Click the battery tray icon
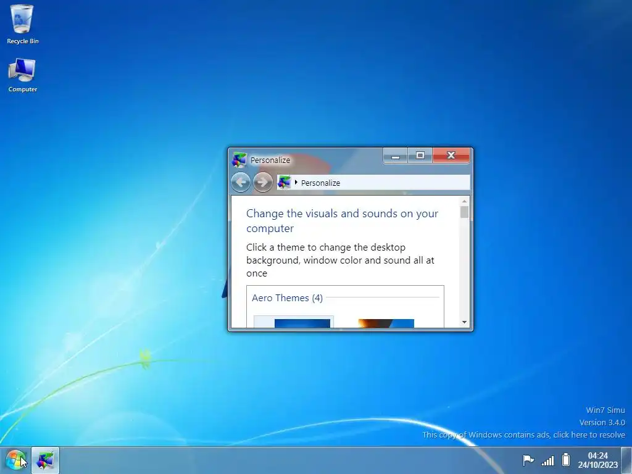 pyautogui.click(x=566, y=459)
